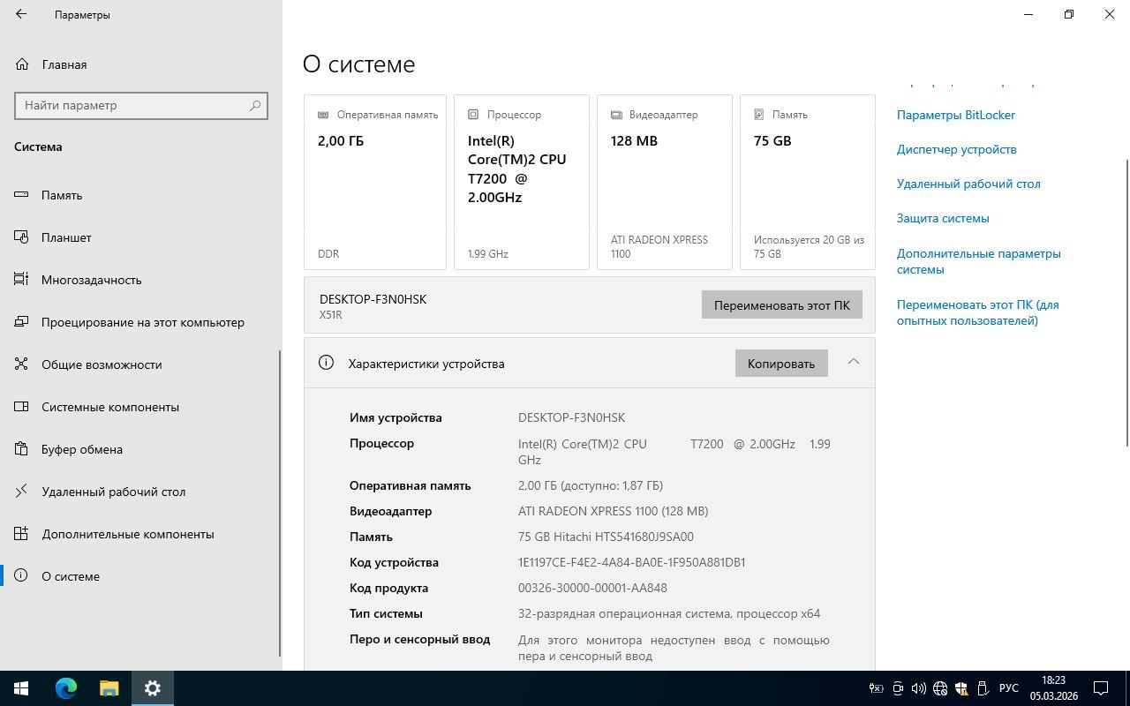Open the Windows Start menu
Viewport: 1130px width, 706px height.
pos(21,688)
